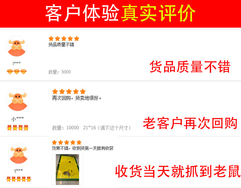The height and width of the screenshot is (188, 241).
Task: Click the first reviewer's bull avatar
Action: point(16,46)
